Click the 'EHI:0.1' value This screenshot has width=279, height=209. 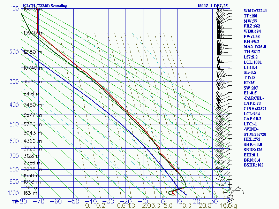tap(251, 155)
